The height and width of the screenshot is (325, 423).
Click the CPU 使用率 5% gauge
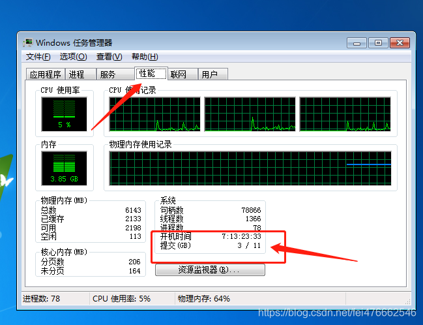click(x=65, y=114)
